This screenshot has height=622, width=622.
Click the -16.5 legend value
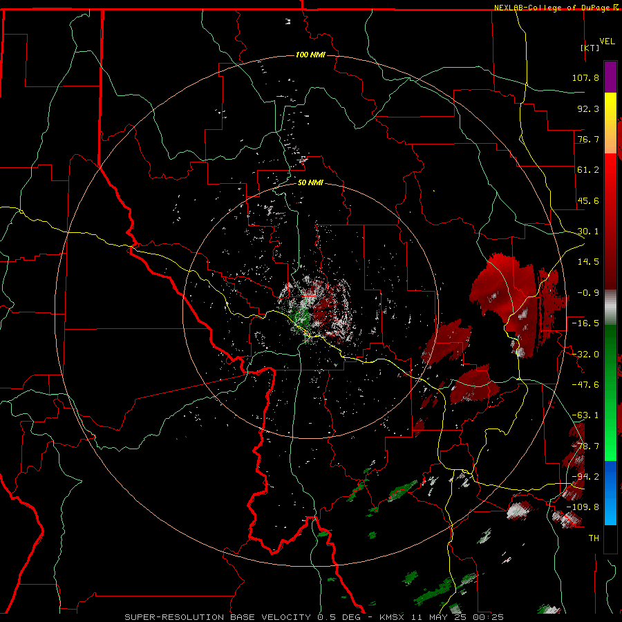(585, 323)
